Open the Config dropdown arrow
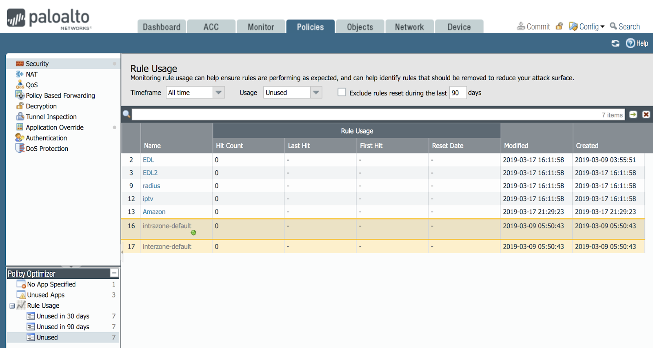This screenshot has height=348, width=653. (602, 26)
